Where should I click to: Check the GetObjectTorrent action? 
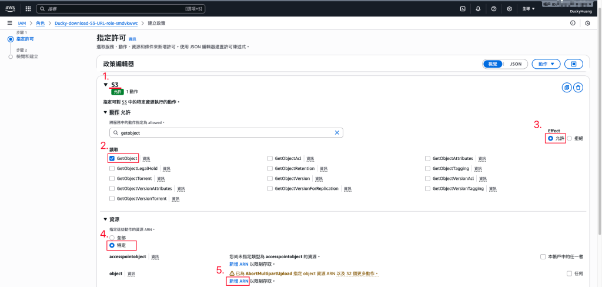pyautogui.click(x=112, y=178)
